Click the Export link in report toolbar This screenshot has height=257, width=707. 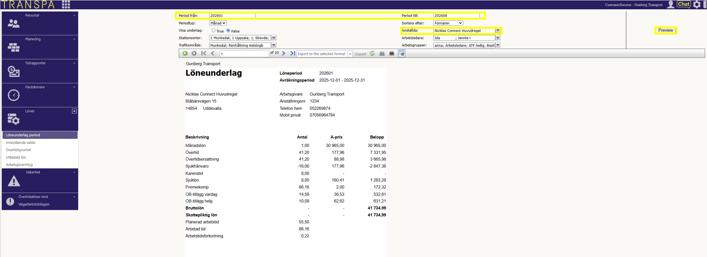pos(360,54)
